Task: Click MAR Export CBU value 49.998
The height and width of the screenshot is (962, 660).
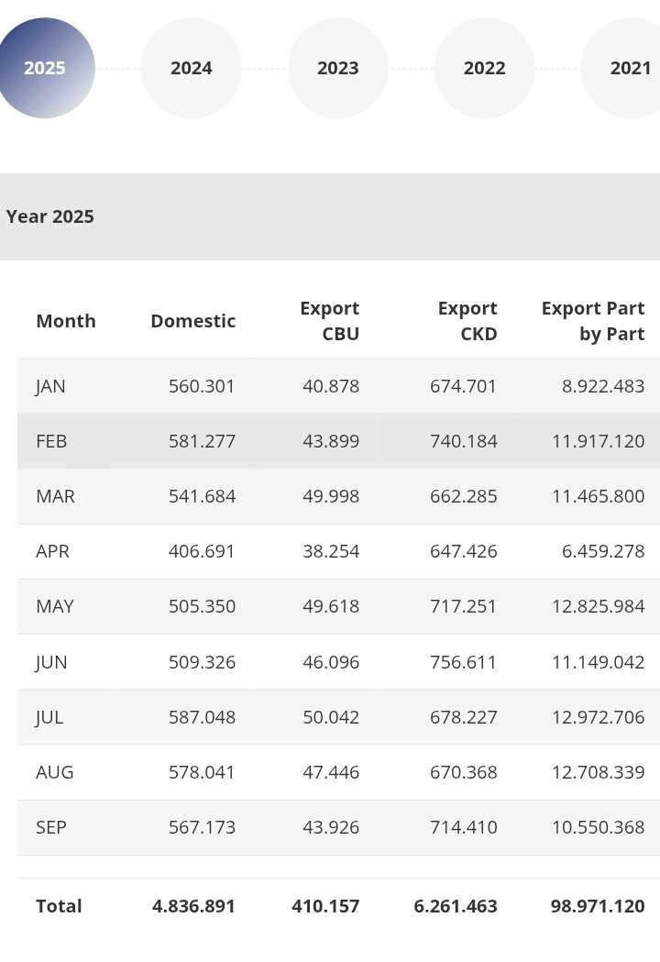Action: tap(331, 496)
